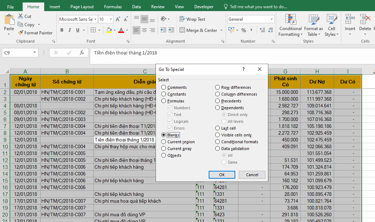The width and height of the screenshot is (375, 222).
Task: Click the yellow Fill Color swatch
Action: [x=109, y=30]
